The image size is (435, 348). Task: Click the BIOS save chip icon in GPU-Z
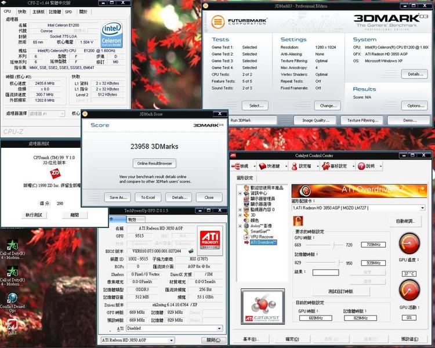191,251
